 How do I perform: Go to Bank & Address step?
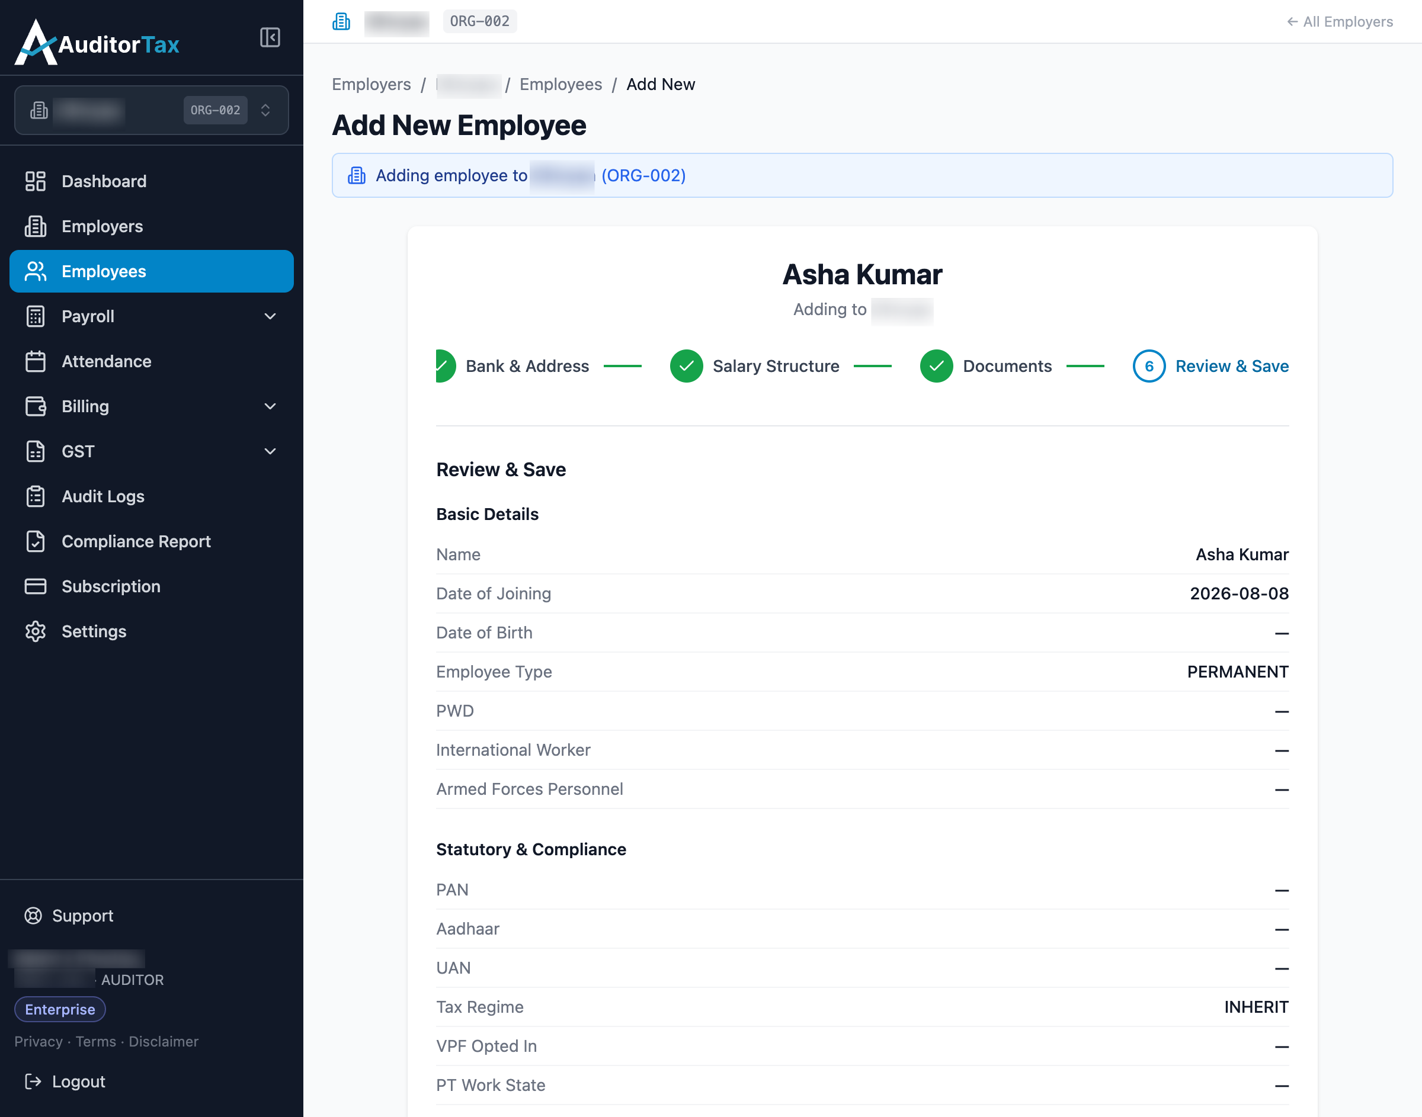pos(527,366)
